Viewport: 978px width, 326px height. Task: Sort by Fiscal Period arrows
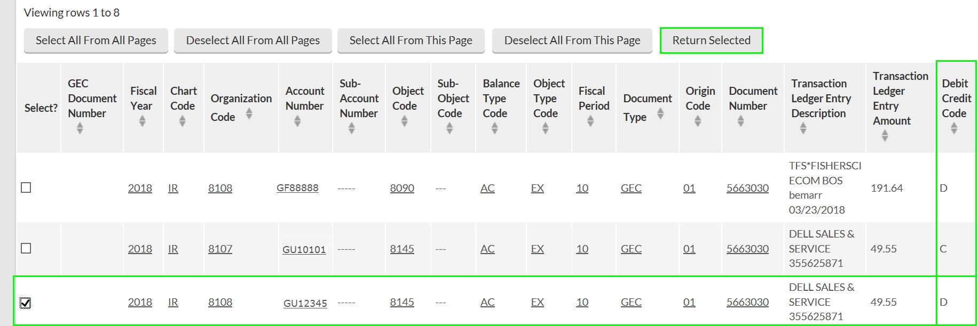coord(590,121)
